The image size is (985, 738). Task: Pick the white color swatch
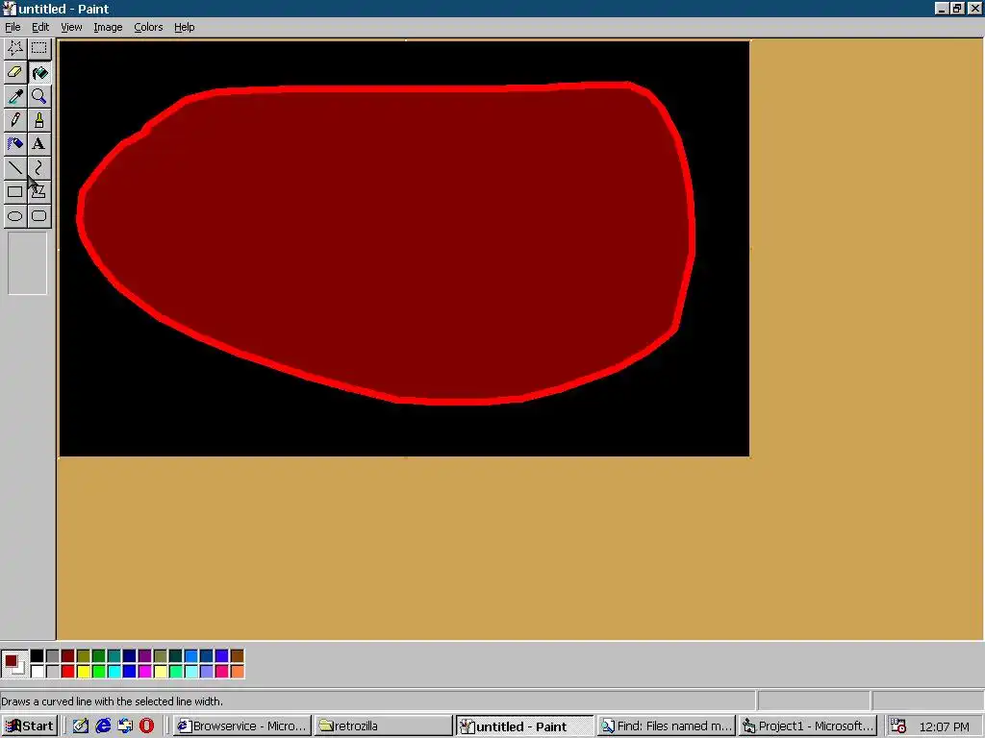[x=38, y=672]
